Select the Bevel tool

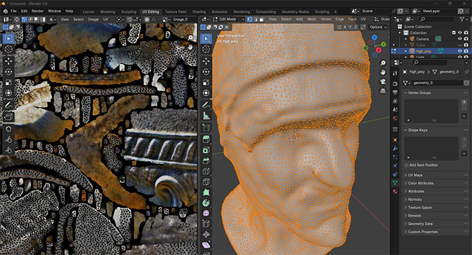(x=206, y=161)
